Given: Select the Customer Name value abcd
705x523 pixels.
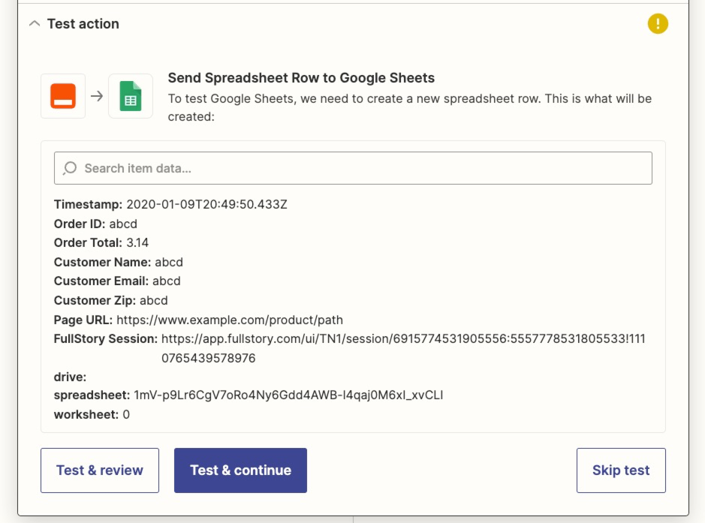Looking at the screenshot, I should (x=169, y=262).
